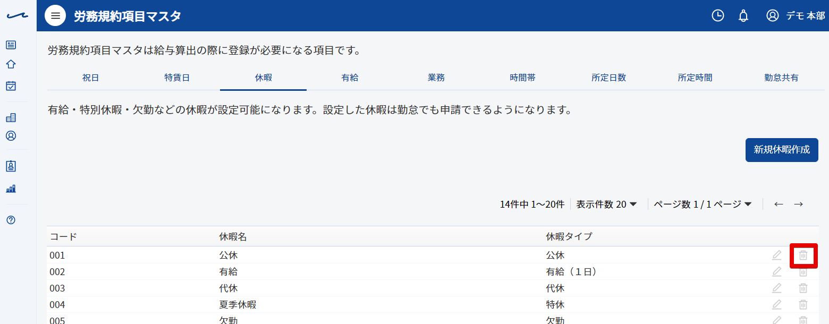Go to previous page arrow
The height and width of the screenshot is (324, 829).
click(x=779, y=204)
